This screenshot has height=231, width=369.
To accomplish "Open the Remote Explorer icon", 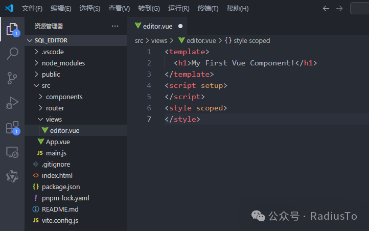I will [x=12, y=152].
